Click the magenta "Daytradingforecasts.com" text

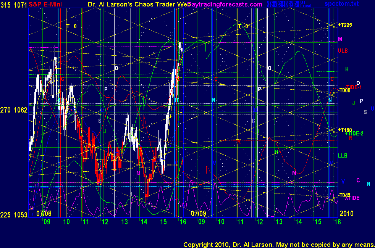[x=225, y=4]
